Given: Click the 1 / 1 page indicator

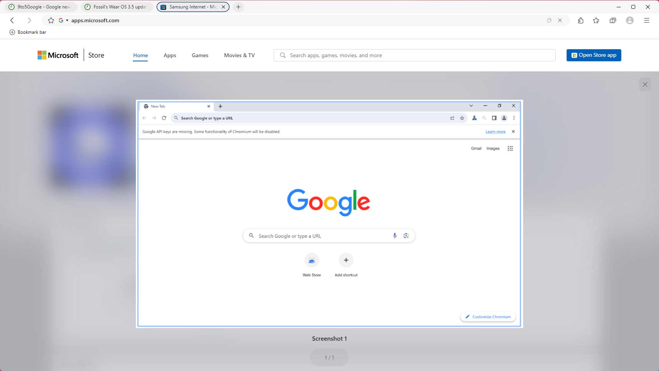Looking at the screenshot, I should click(329, 358).
